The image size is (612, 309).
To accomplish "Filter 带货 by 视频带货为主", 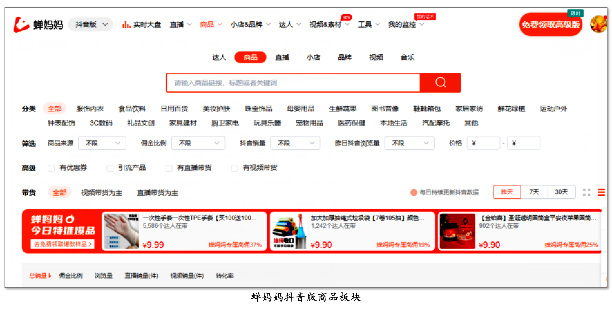I will point(101,192).
